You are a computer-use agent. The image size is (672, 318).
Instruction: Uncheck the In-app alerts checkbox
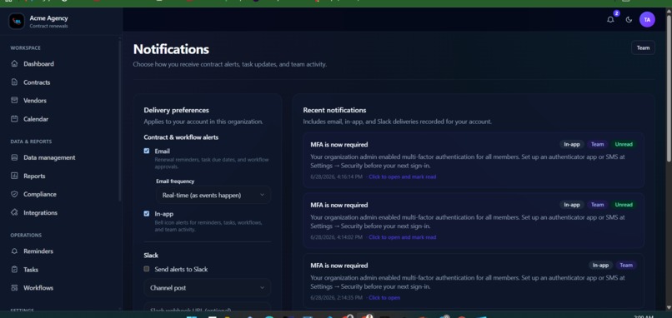[147, 214]
